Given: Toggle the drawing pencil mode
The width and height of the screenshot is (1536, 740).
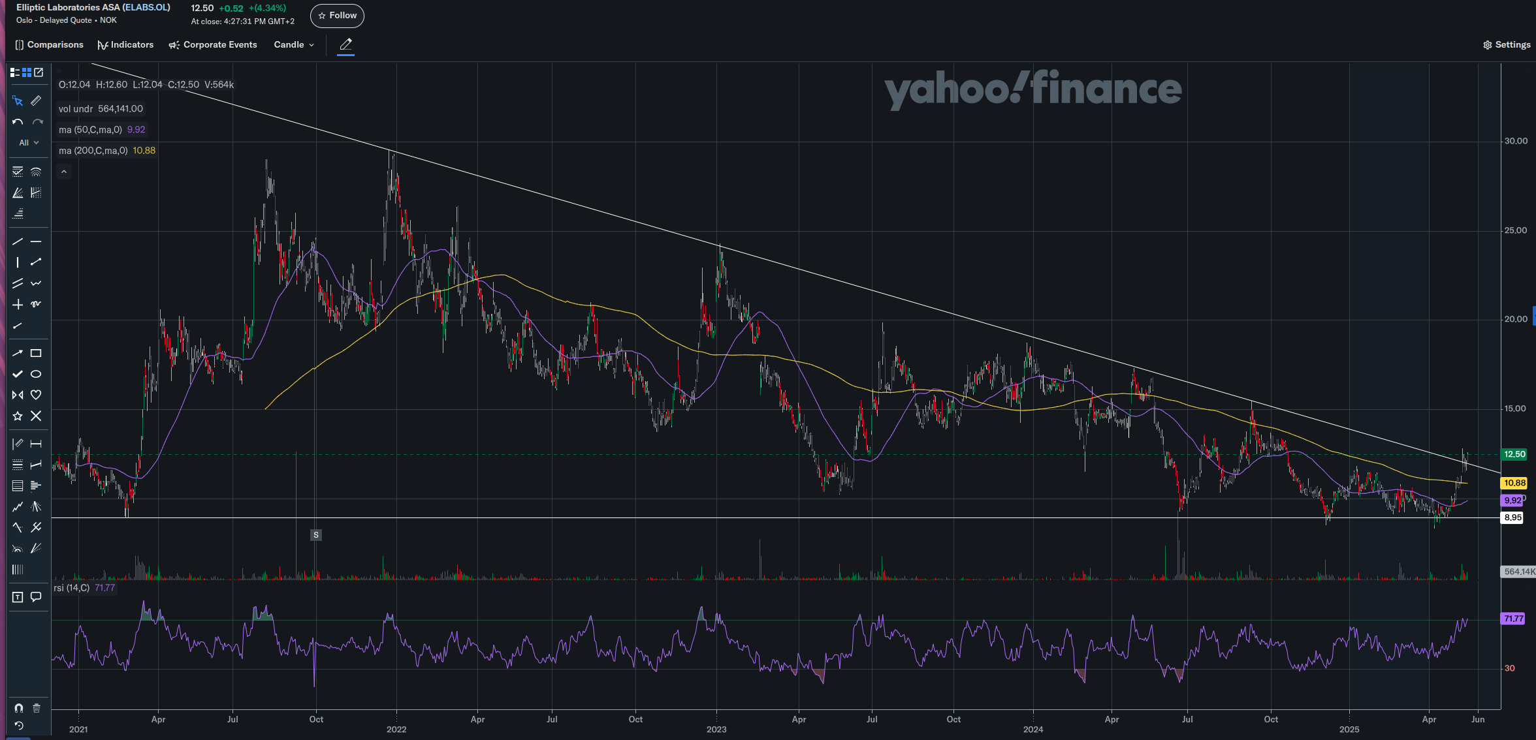Looking at the screenshot, I should point(346,44).
